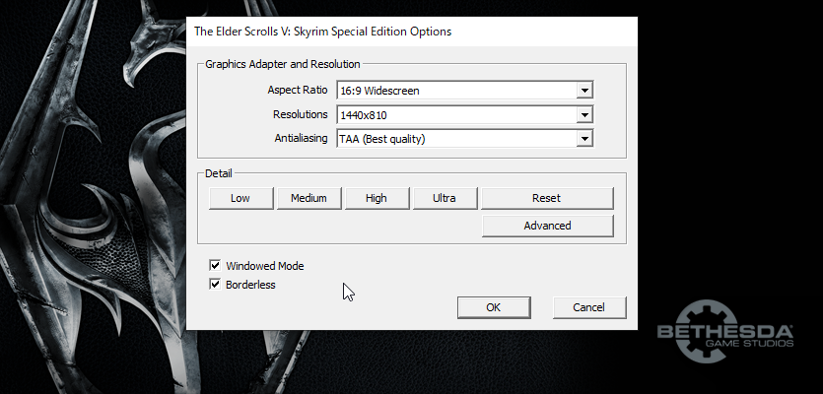This screenshot has height=394, width=823.
Task: Select the TAA (Best quality) field
Action: pyautogui.click(x=465, y=139)
